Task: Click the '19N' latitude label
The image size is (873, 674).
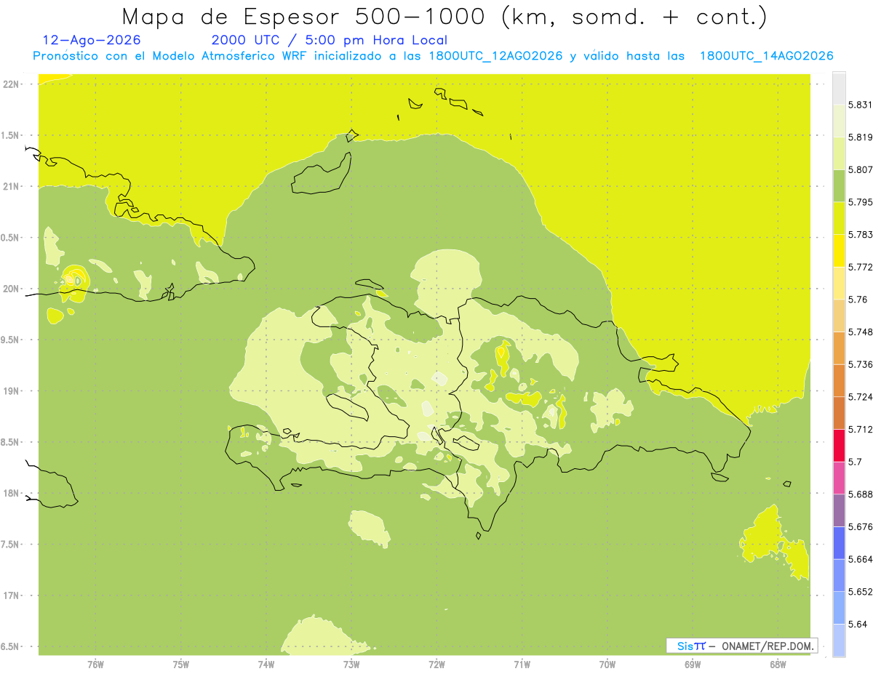Action: pos(12,390)
